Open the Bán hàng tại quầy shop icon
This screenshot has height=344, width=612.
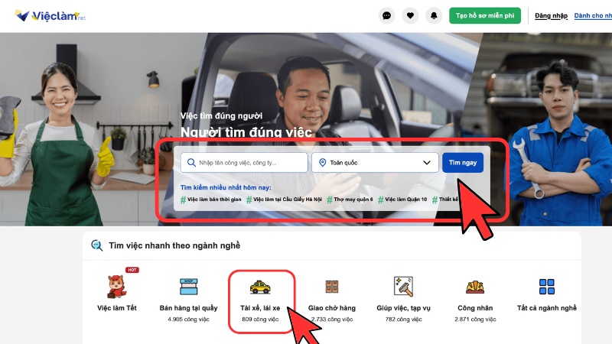coord(188,287)
